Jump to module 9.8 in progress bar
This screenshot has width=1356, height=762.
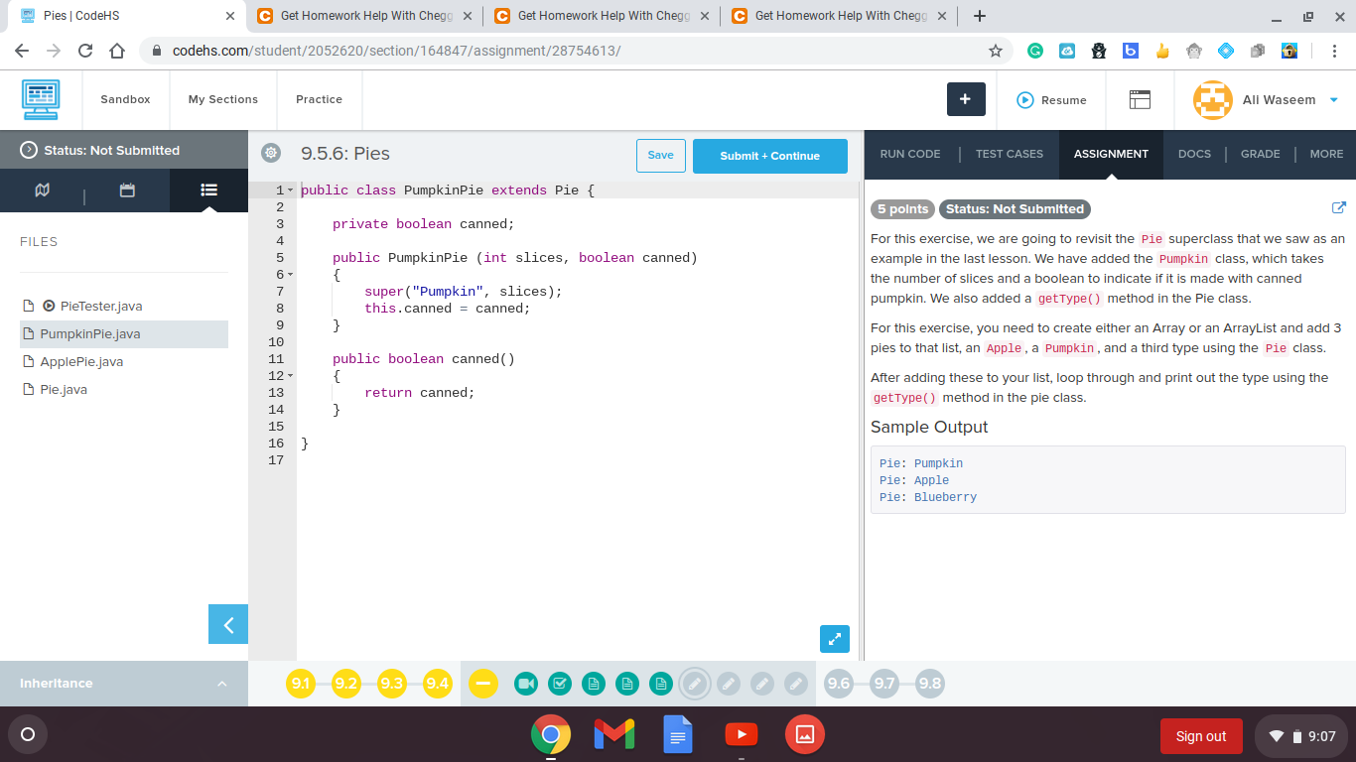pyautogui.click(x=930, y=684)
